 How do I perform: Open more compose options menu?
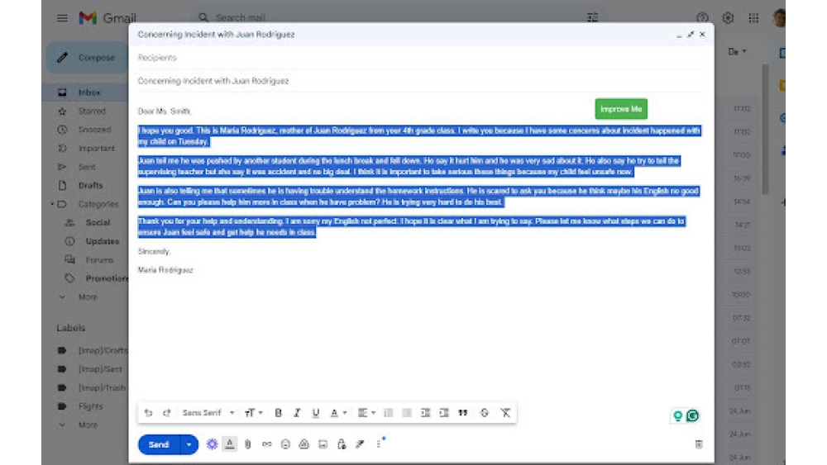click(380, 444)
